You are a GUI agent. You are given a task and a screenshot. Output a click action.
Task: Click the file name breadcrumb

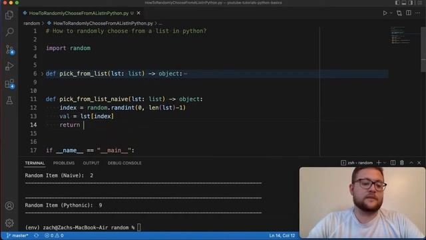click(x=103, y=23)
